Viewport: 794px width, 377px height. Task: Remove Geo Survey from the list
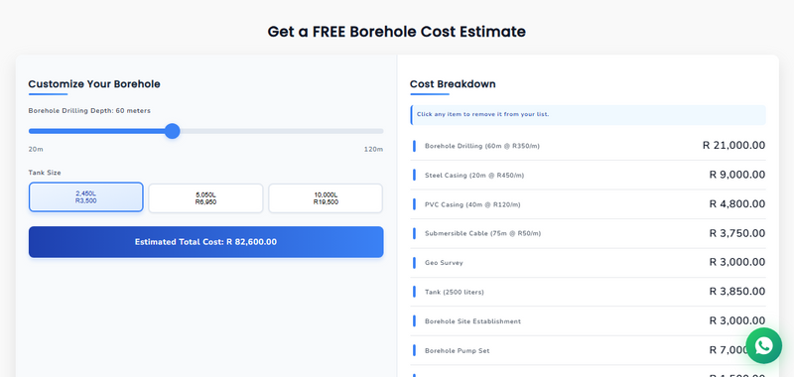(x=588, y=263)
